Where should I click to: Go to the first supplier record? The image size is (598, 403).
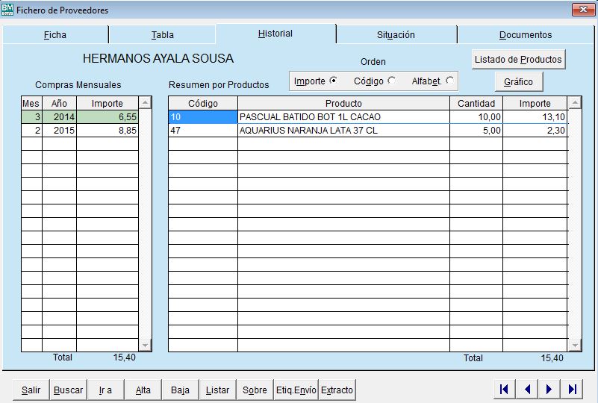pyautogui.click(x=504, y=389)
